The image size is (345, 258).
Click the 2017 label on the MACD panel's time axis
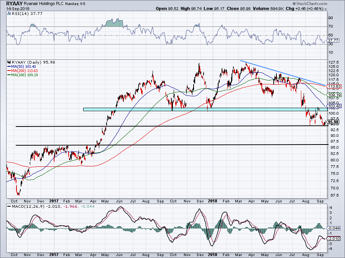54,255
